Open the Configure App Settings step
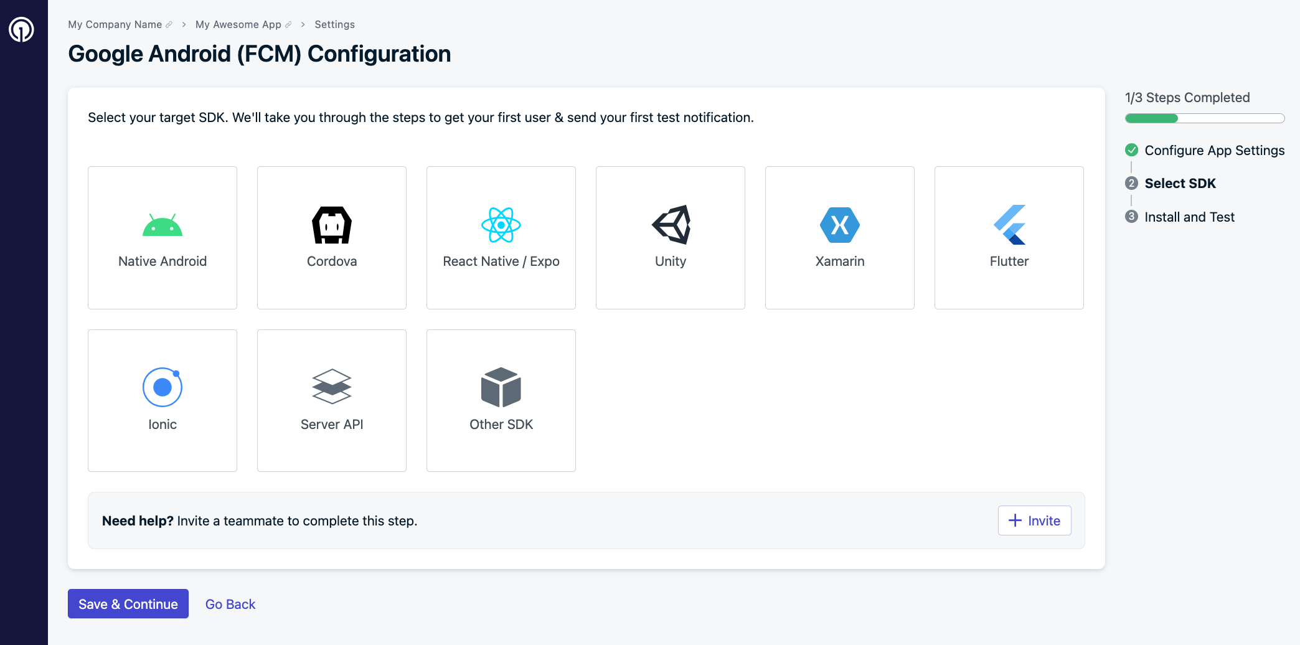The width and height of the screenshot is (1300, 645). [x=1214, y=150]
